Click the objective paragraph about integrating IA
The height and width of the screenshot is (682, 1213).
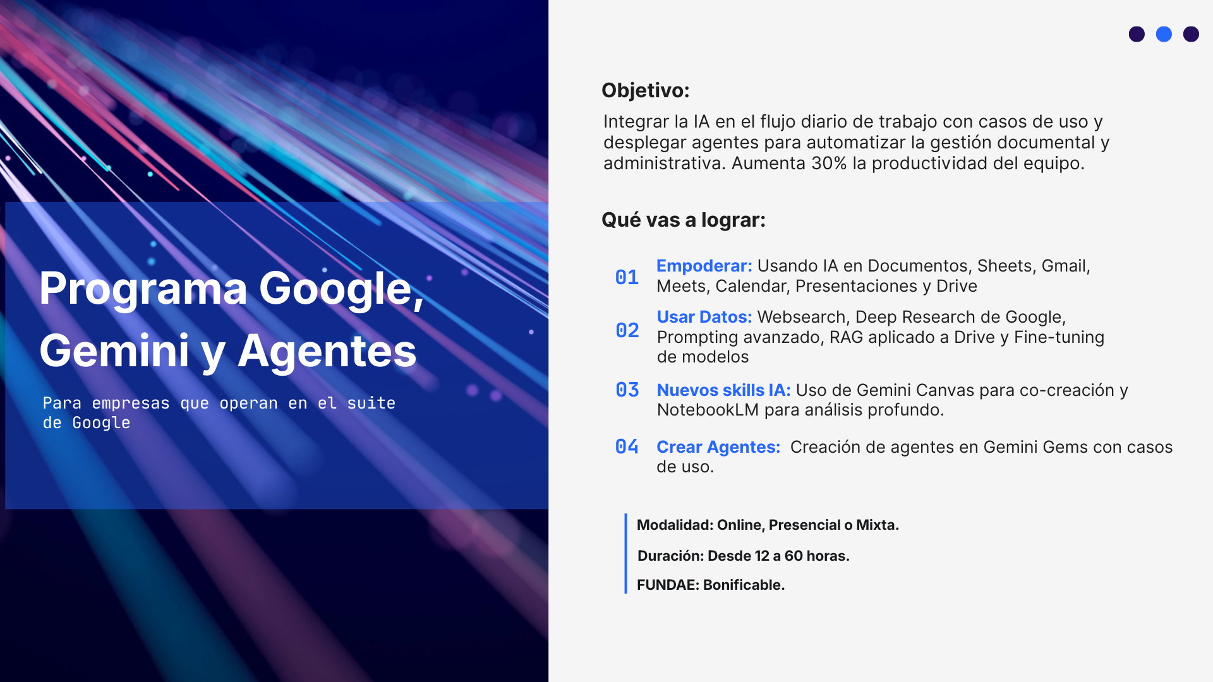pyautogui.click(x=856, y=142)
